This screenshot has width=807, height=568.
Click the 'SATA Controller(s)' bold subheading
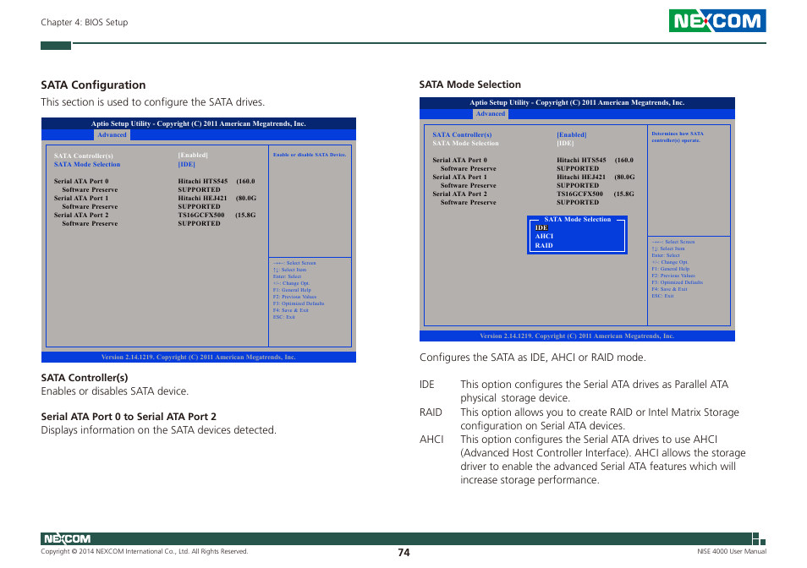[x=85, y=378]
